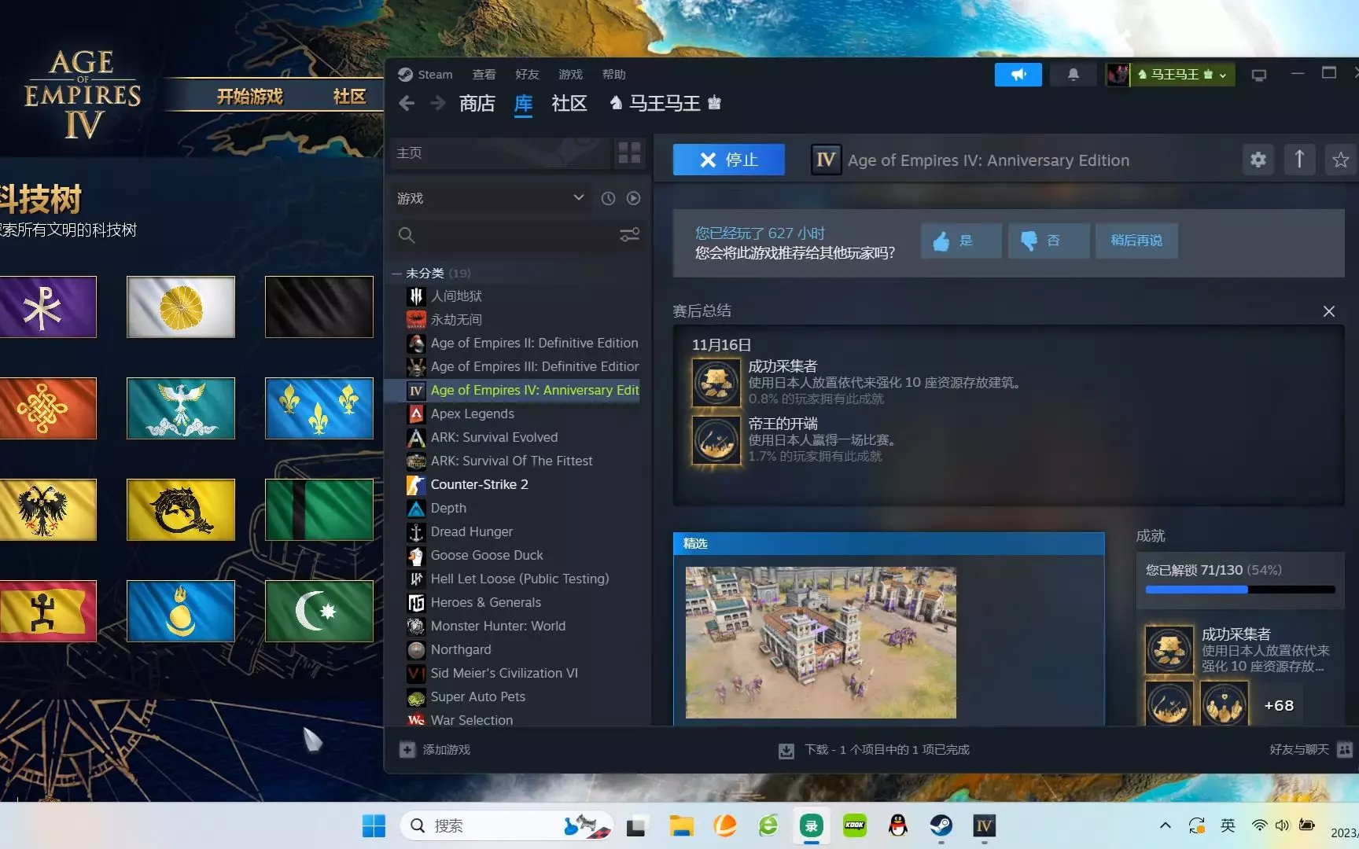Add Age of Empires IV to favorites star
Image resolution: width=1359 pixels, height=849 pixels.
[x=1341, y=160]
